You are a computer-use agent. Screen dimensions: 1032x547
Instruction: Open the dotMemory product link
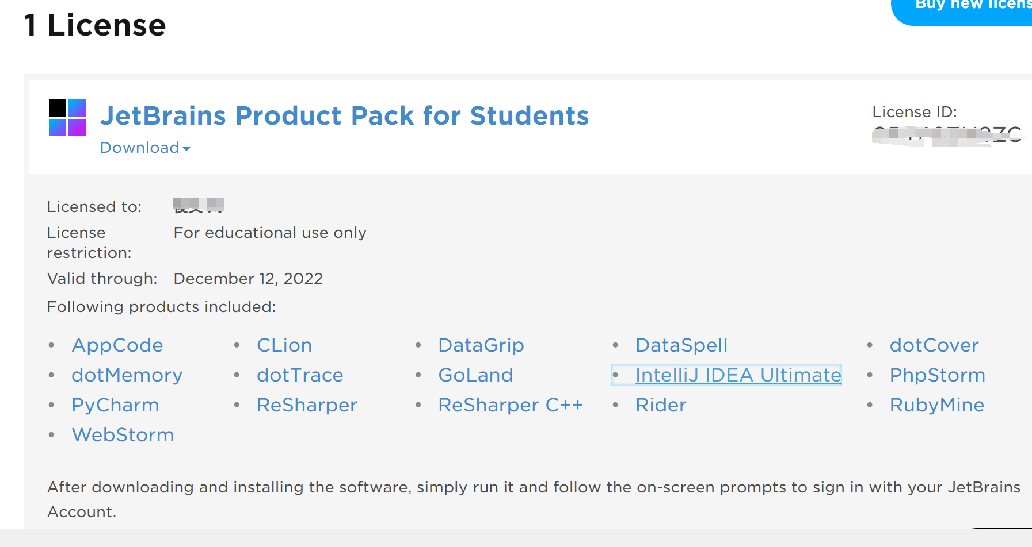tap(127, 375)
